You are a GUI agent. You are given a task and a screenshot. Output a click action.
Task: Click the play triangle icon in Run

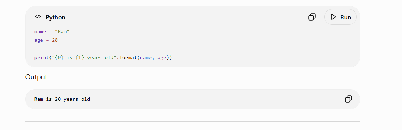tap(333, 17)
